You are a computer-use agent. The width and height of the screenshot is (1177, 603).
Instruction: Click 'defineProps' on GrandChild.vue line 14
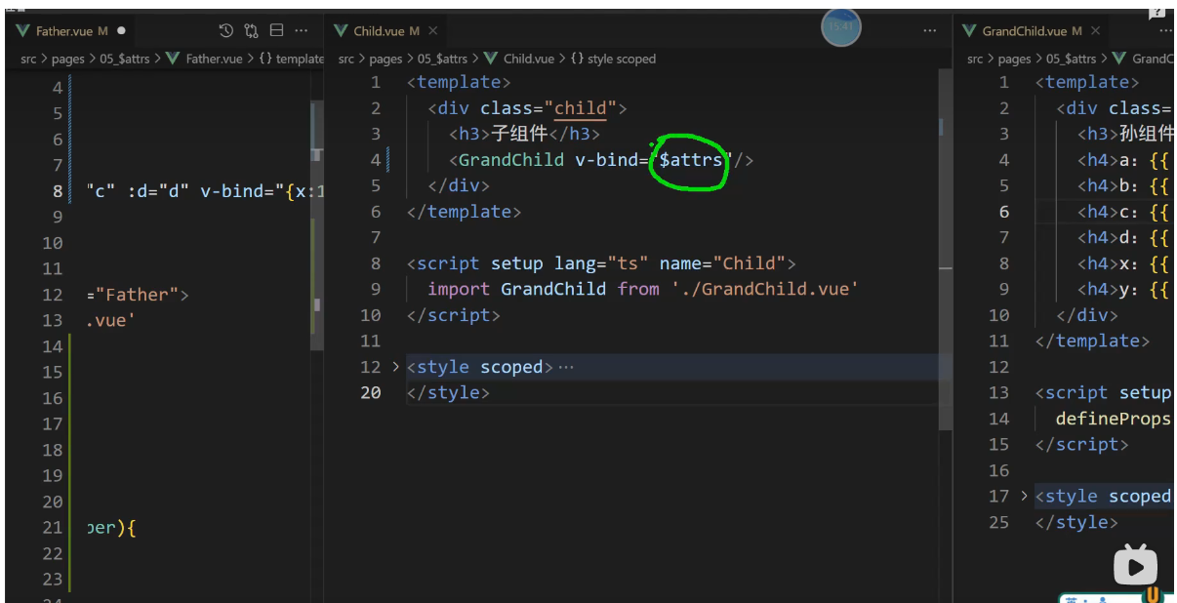click(1113, 419)
